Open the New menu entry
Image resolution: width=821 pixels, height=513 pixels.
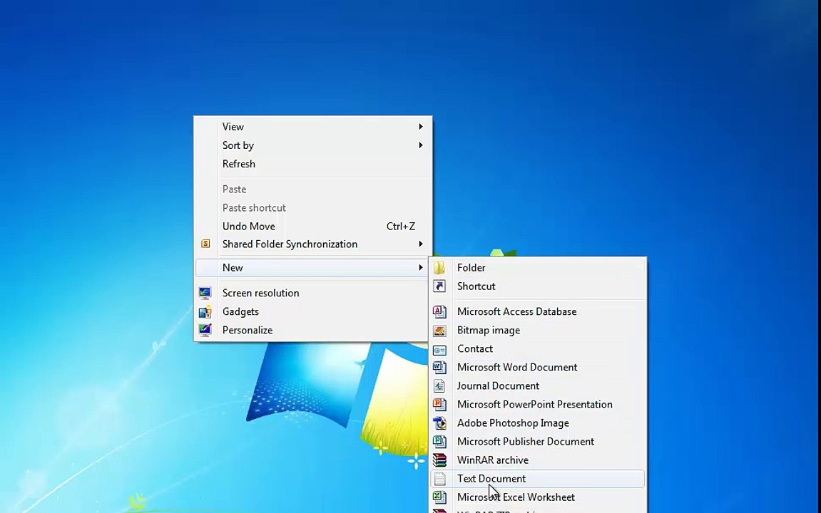pos(312,267)
